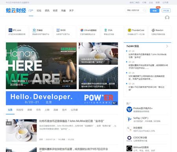The image size is (177, 152).
Task: Select the 公开课 tab
Action: [x=74, y=110]
